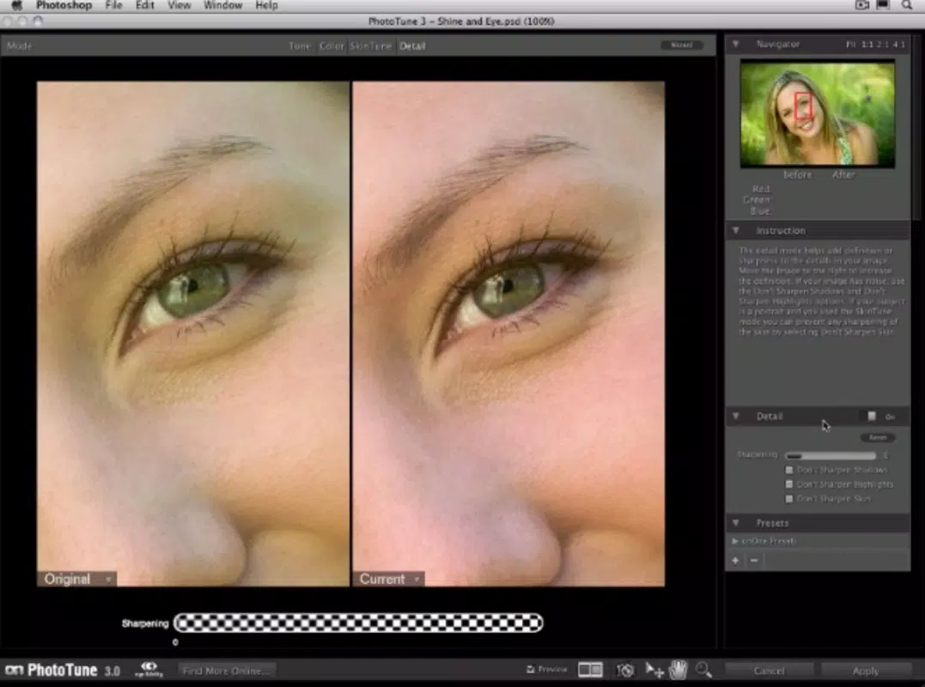Open the File menu
This screenshot has width=925, height=687.
click(114, 5)
